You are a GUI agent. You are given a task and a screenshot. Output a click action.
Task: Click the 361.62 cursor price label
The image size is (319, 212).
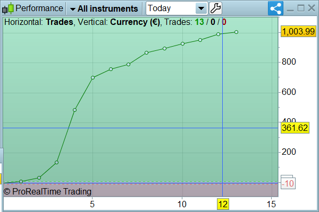pos(295,128)
